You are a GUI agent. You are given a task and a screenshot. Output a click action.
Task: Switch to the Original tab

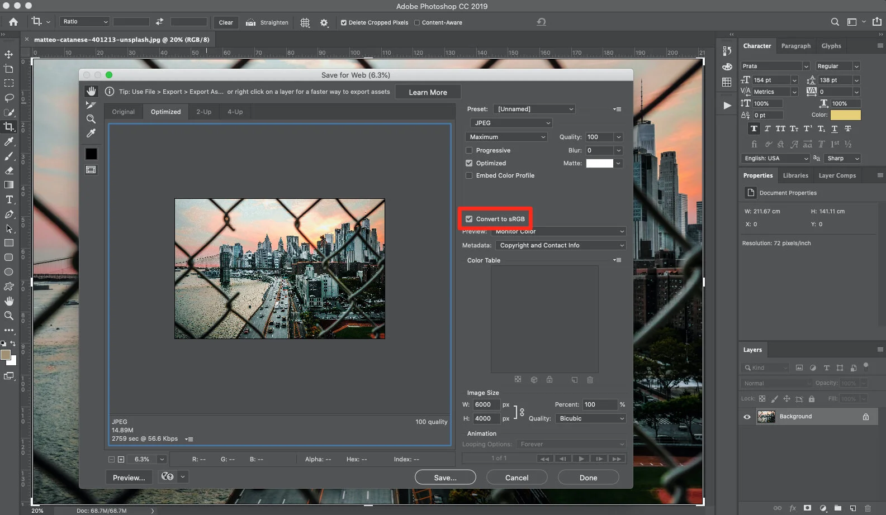(123, 112)
